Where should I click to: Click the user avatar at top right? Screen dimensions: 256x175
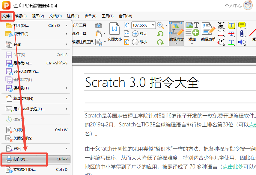click(x=248, y=5)
